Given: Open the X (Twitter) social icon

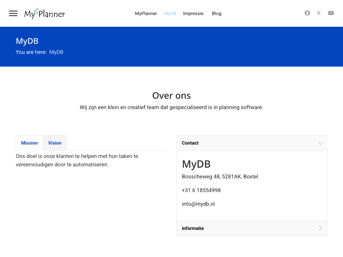Looking at the screenshot, I should (319, 13).
